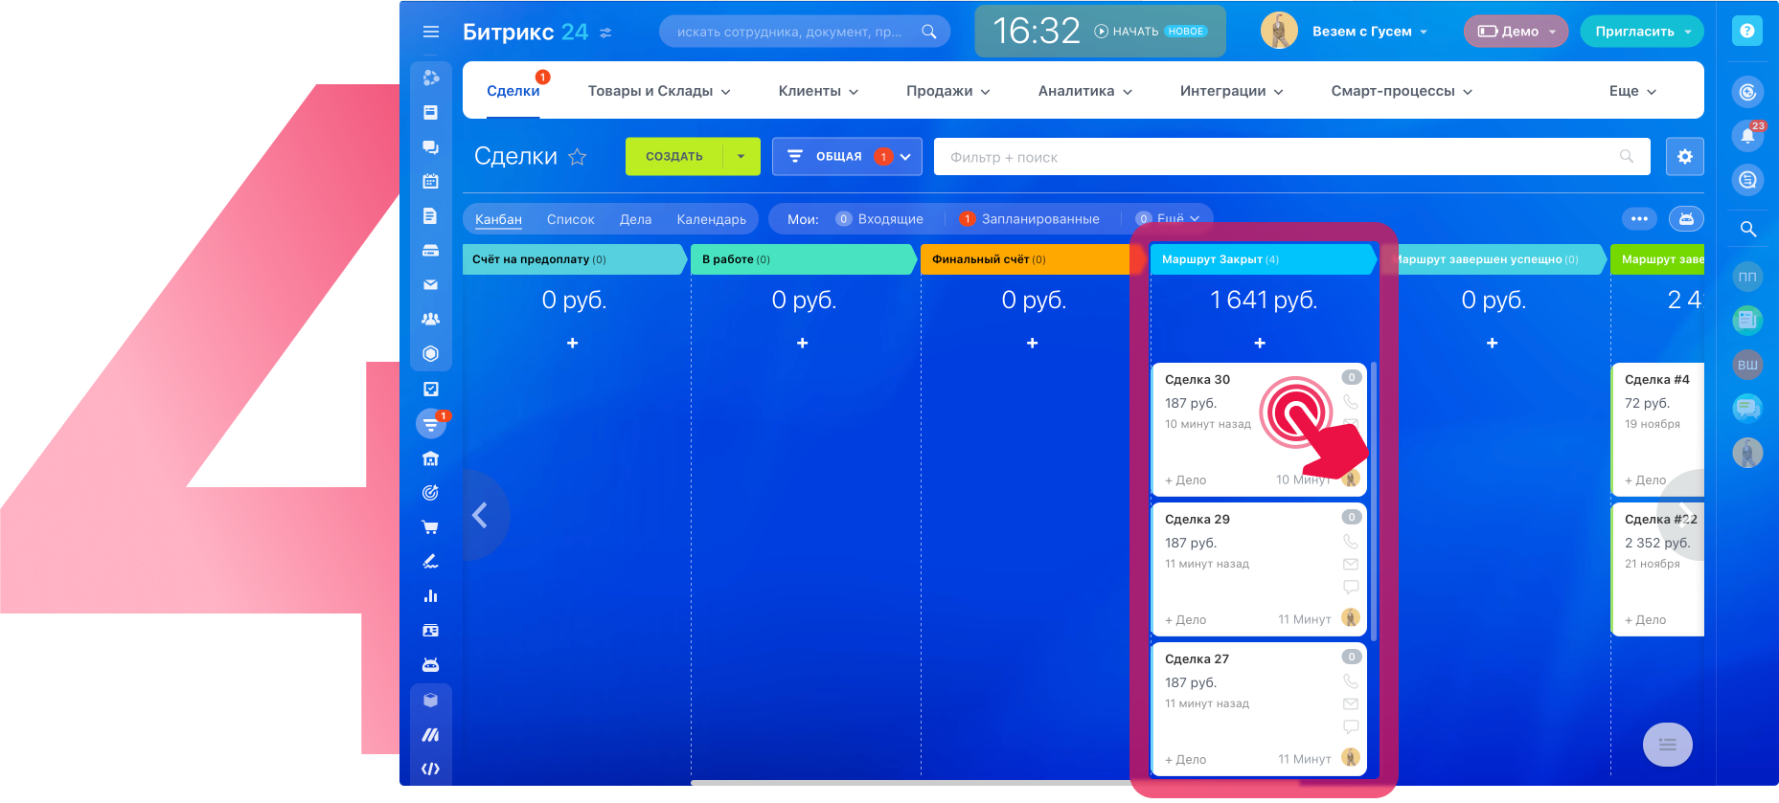1779x803 pixels.
Task: Expand the Аналитика menu
Action: tap(1085, 91)
